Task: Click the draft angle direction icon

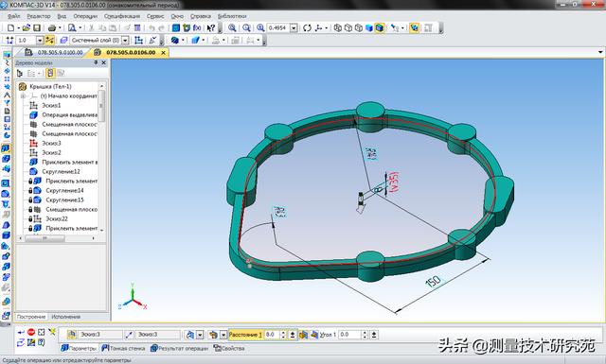Action: coord(314,335)
